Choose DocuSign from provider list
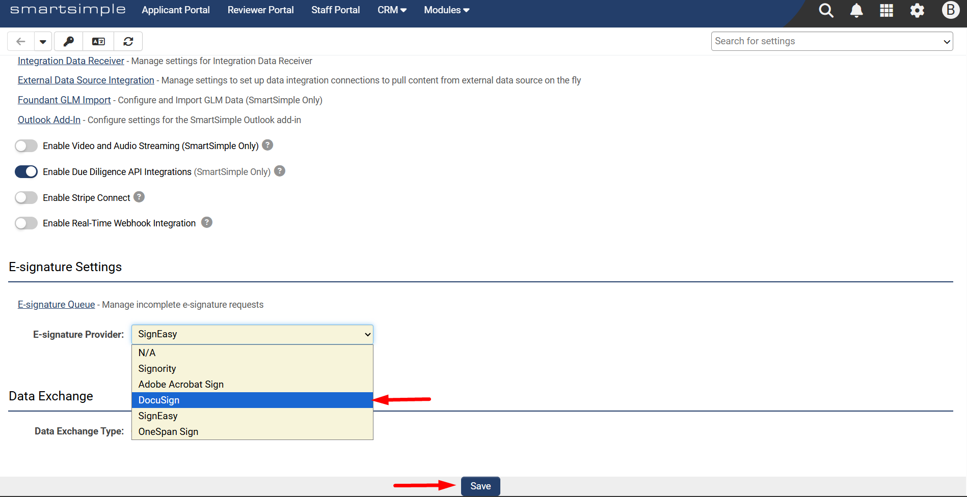Viewport: 967px width, 497px height. pos(252,400)
